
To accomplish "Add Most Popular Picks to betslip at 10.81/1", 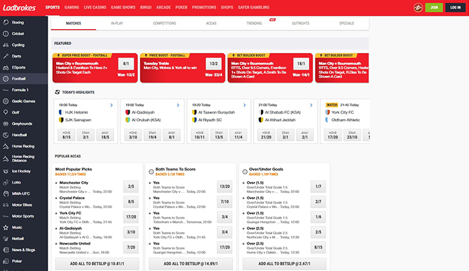I will (97, 264).
